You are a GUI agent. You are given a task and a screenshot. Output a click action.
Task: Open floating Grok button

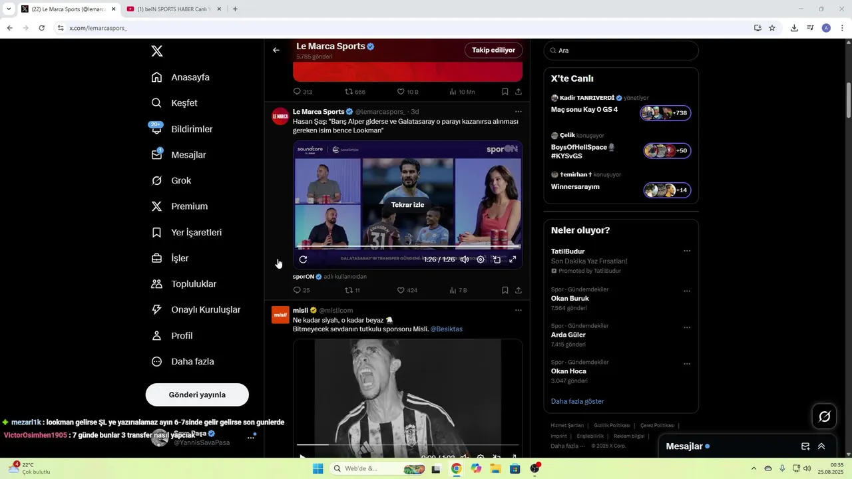click(x=825, y=416)
